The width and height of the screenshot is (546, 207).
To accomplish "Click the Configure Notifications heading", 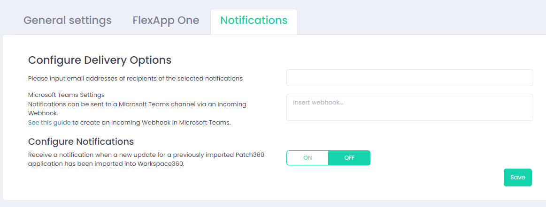I will click(81, 141).
